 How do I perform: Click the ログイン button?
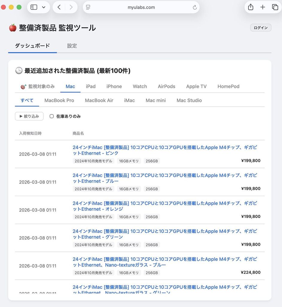(260, 28)
